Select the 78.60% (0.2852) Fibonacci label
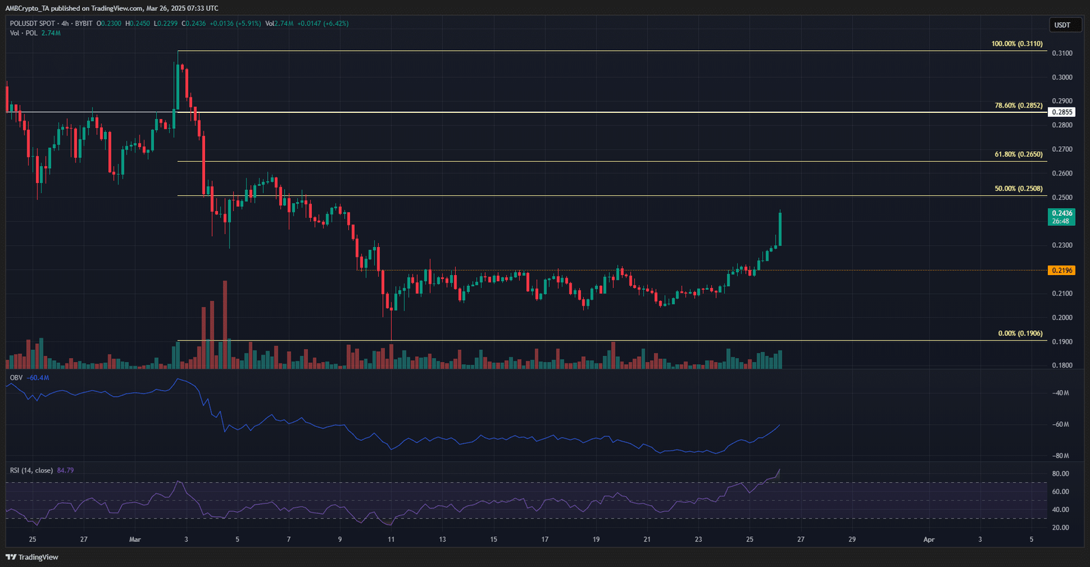Image resolution: width=1090 pixels, height=567 pixels. tap(1018, 106)
